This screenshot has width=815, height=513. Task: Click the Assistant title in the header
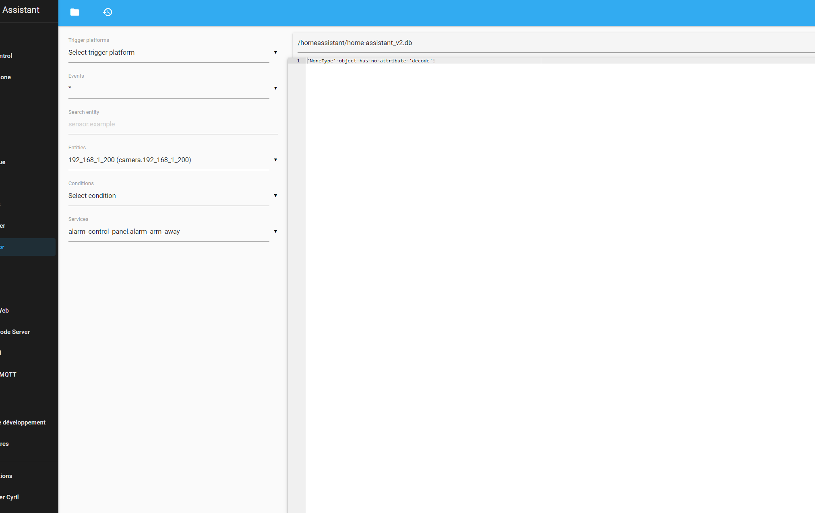tap(21, 10)
